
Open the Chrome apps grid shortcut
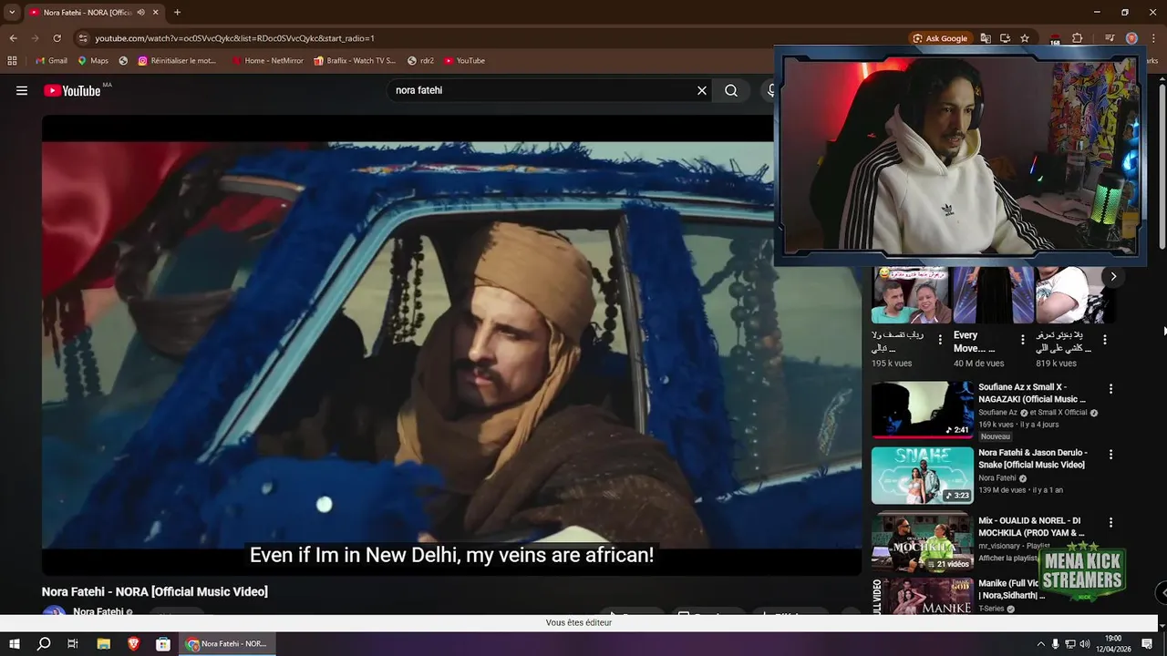coord(12,61)
